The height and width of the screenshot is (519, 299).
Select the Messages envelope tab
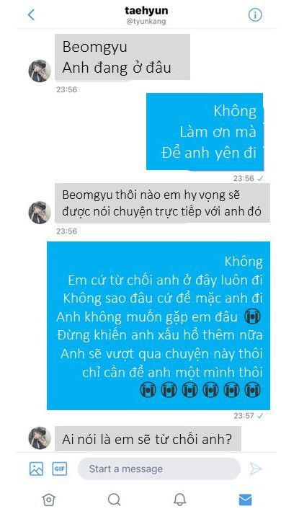click(245, 500)
